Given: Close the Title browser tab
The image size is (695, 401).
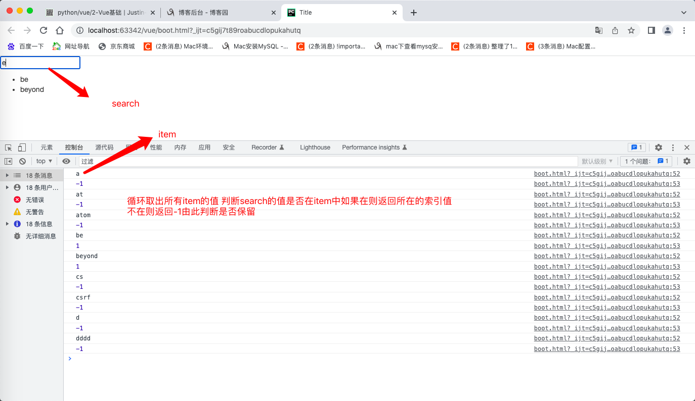Looking at the screenshot, I should [395, 13].
